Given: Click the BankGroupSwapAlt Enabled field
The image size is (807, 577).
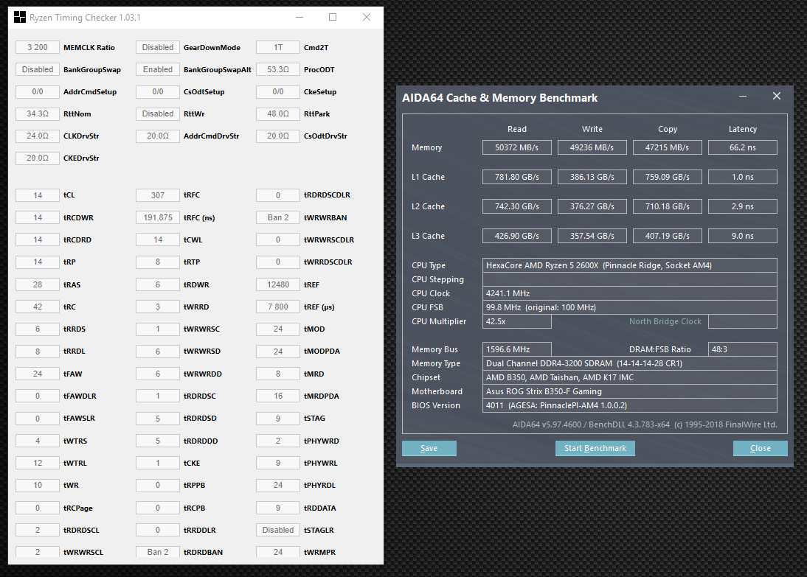Looking at the screenshot, I should 158,69.
